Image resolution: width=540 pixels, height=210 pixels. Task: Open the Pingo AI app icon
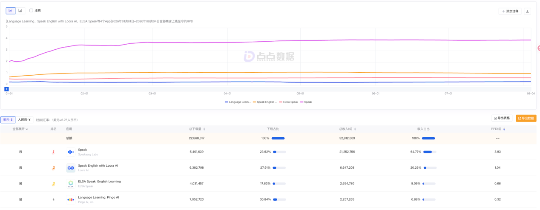(x=71, y=199)
